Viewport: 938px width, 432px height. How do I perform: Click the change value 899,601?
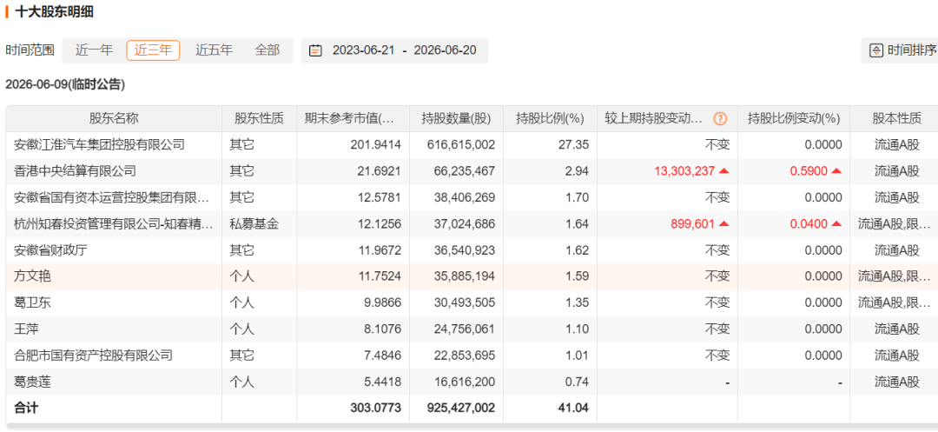click(x=693, y=223)
